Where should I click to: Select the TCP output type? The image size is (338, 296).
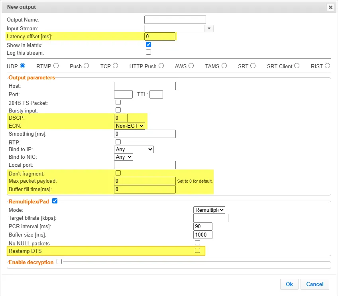pos(115,65)
